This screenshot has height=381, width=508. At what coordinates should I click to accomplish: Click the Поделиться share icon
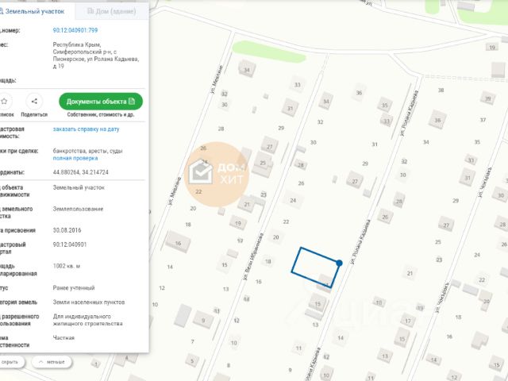pos(34,102)
